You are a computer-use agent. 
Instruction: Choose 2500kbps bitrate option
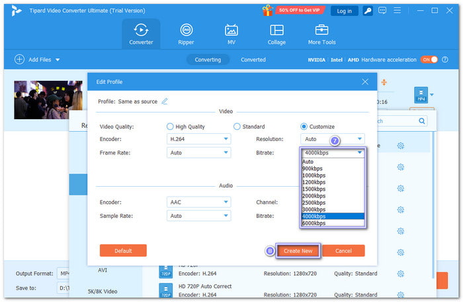pos(333,203)
